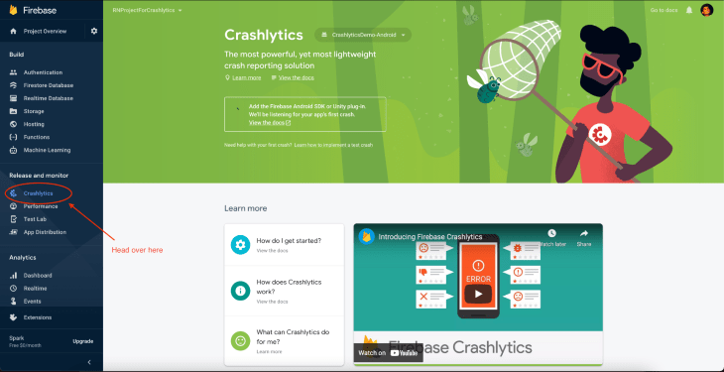Image resolution: width=724 pixels, height=372 pixels.
Task: Expand the RNProjectForCrashlytics project dropdown
Action: click(148, 10)
